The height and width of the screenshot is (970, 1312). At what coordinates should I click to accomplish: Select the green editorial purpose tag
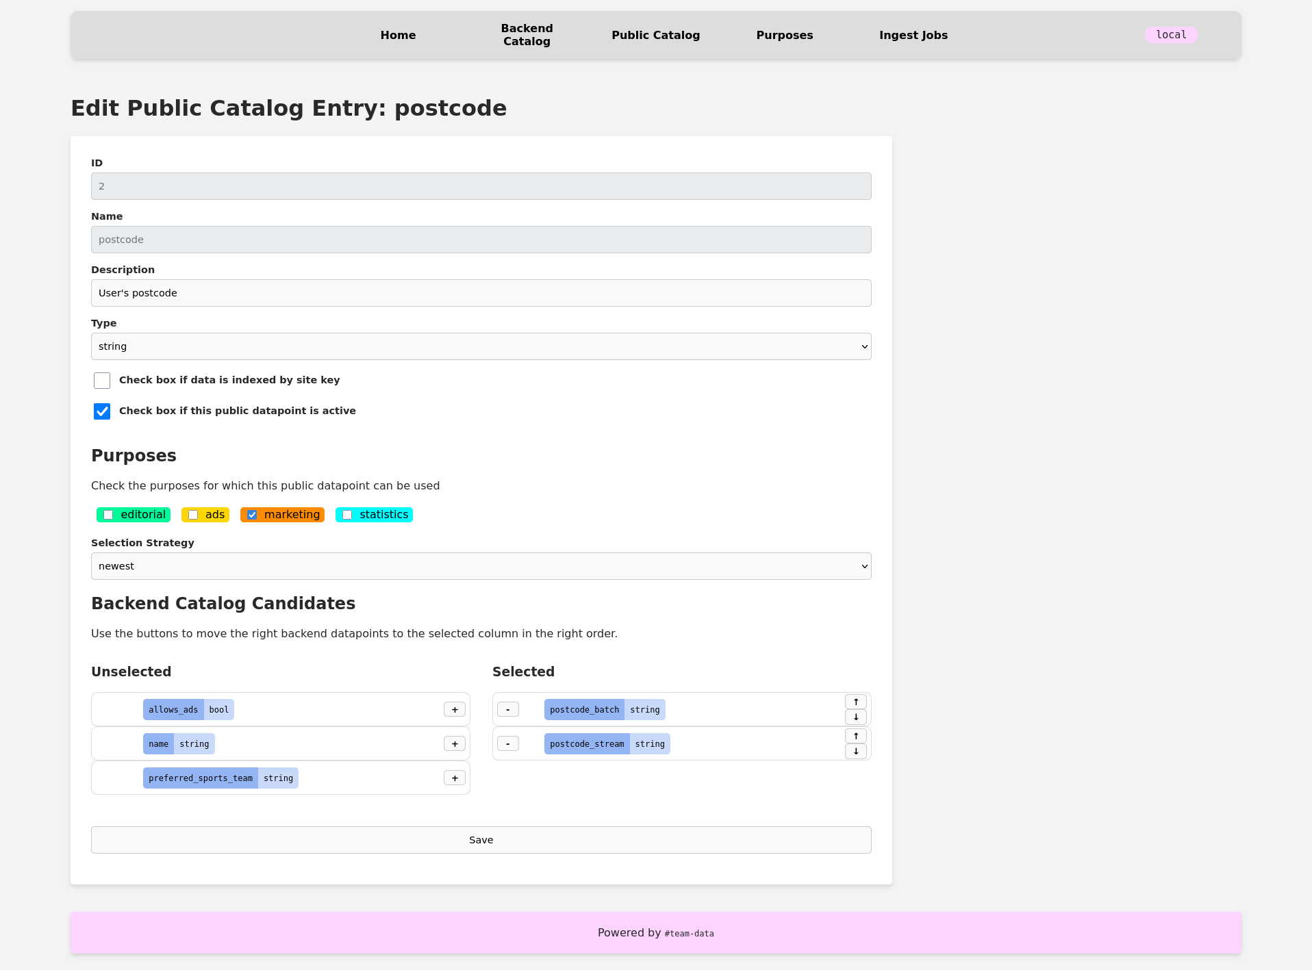click(108, 515)
